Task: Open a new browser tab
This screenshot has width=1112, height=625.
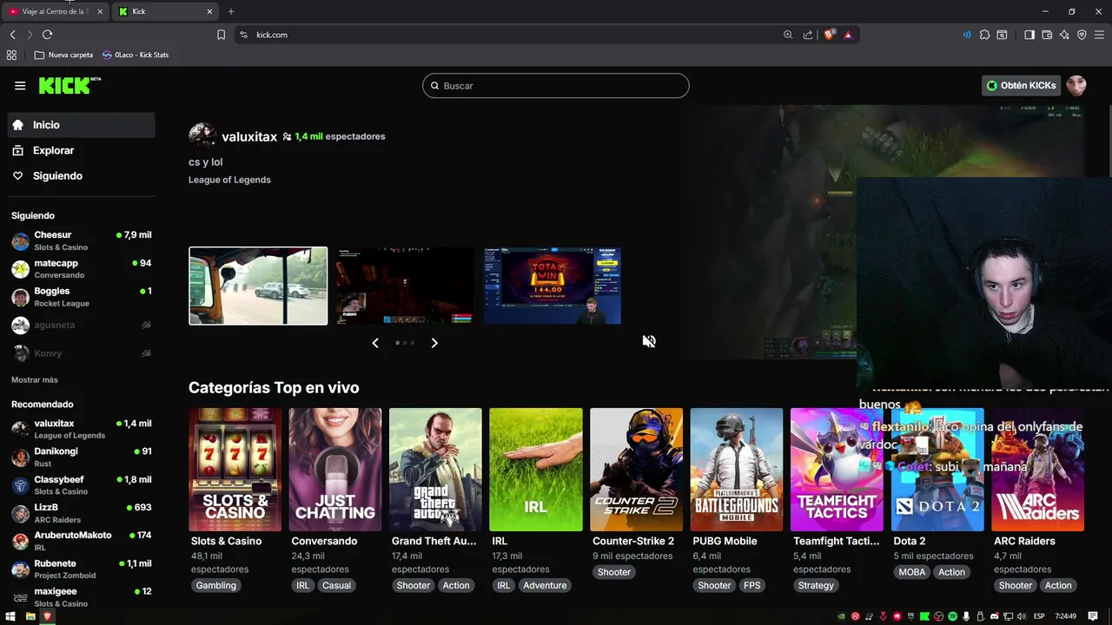Action: (x=230, y=11)
